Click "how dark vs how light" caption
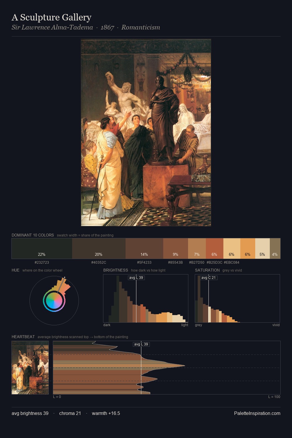292x438 pixels. (148, 270)
